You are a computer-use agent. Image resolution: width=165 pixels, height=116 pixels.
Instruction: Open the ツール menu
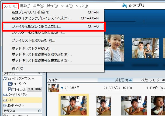pos(66,6)
